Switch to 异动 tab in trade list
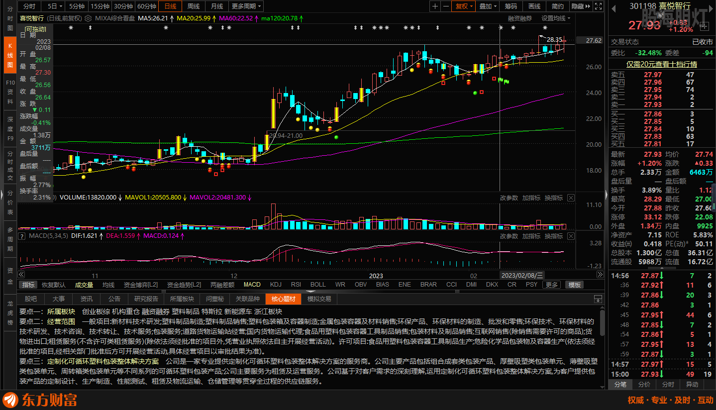Viewport: 716px width, 410px height. pos(692,384)
